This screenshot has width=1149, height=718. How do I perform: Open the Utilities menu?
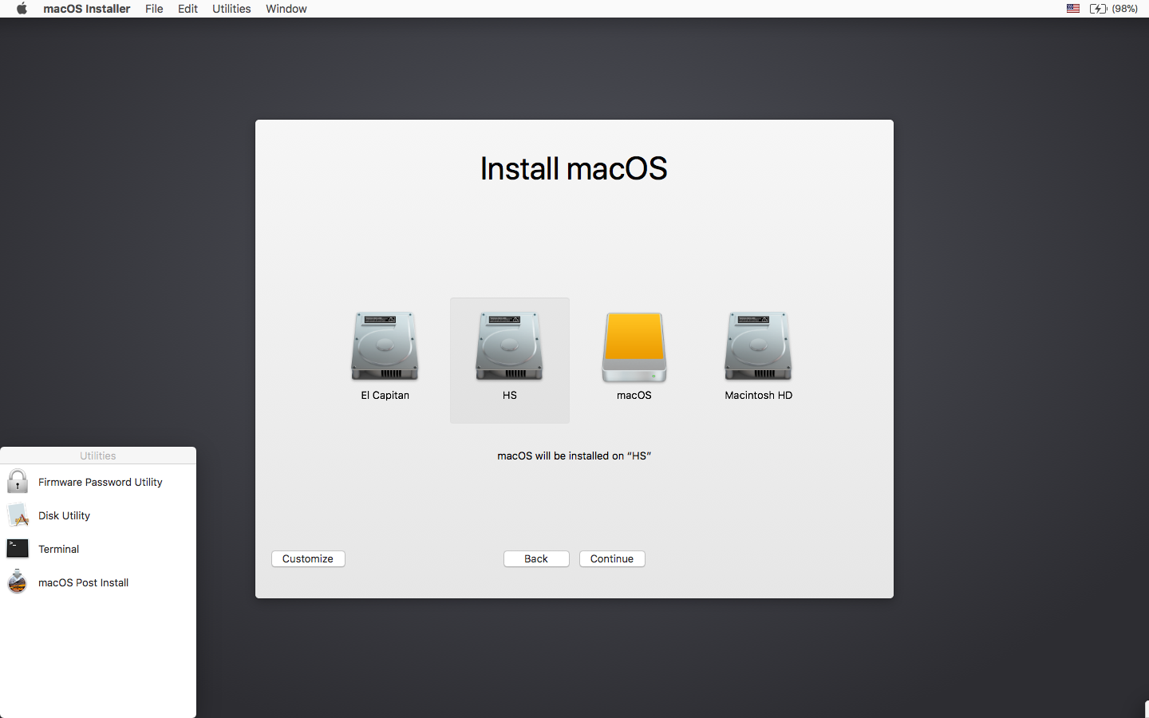point(231,9)
